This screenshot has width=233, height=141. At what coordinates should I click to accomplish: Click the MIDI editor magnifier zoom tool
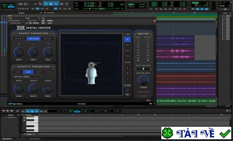point(23,111)
